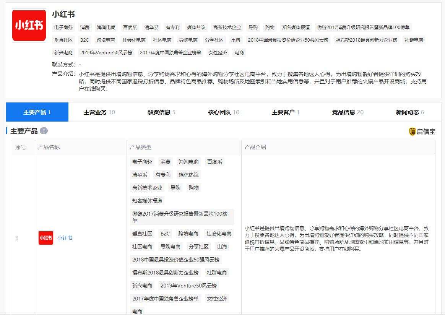This screenshot has width=445, height=315.
Task: Select the active 主要产品 tab
Action: pos(37,112)
